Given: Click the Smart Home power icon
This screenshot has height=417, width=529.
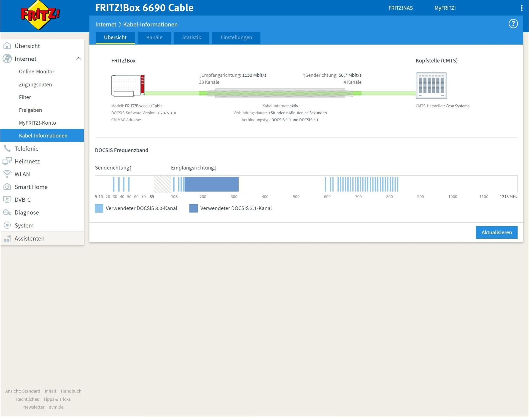Looking at the screenshot, I should pos(7,187).
